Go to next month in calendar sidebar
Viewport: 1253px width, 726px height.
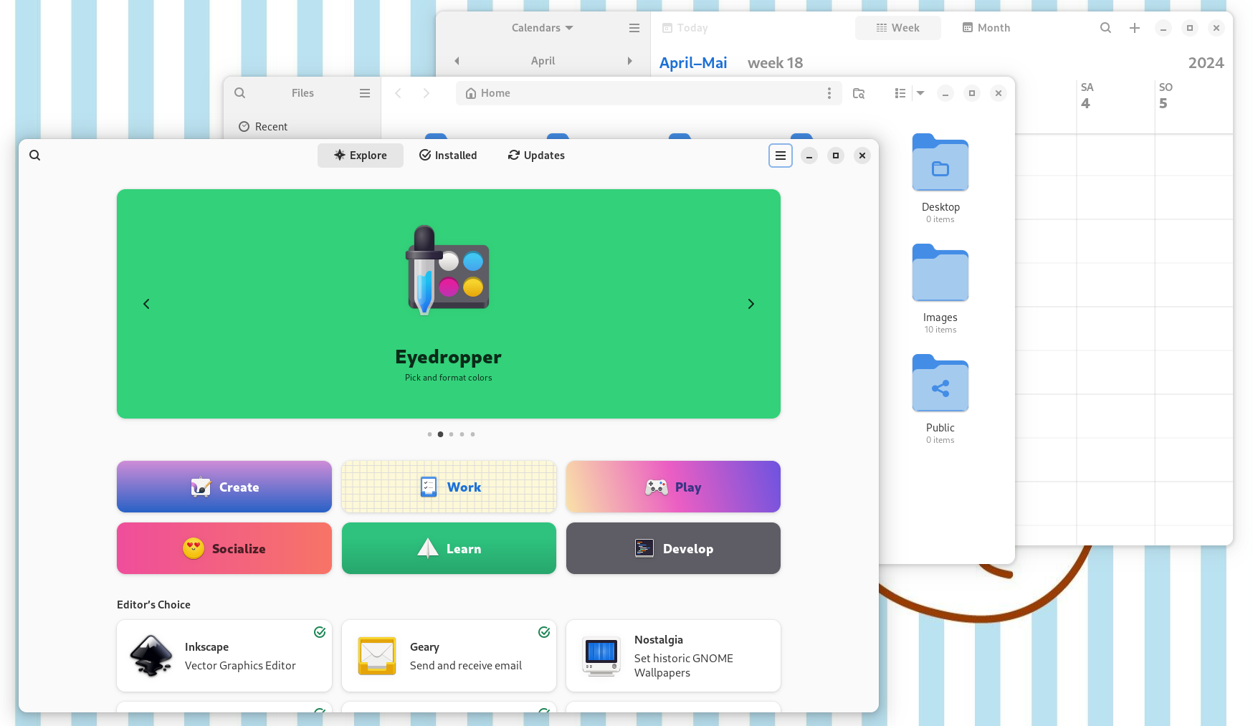click(629, 61)
